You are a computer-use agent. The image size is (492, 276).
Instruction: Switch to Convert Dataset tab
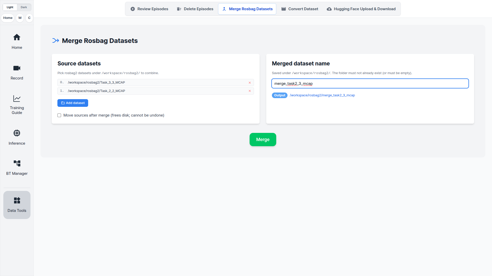tap(300, 9)
